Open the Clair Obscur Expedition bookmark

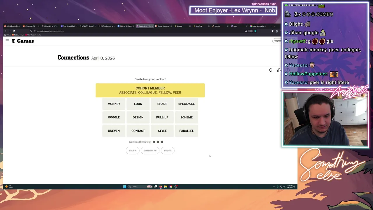(33, 35)
